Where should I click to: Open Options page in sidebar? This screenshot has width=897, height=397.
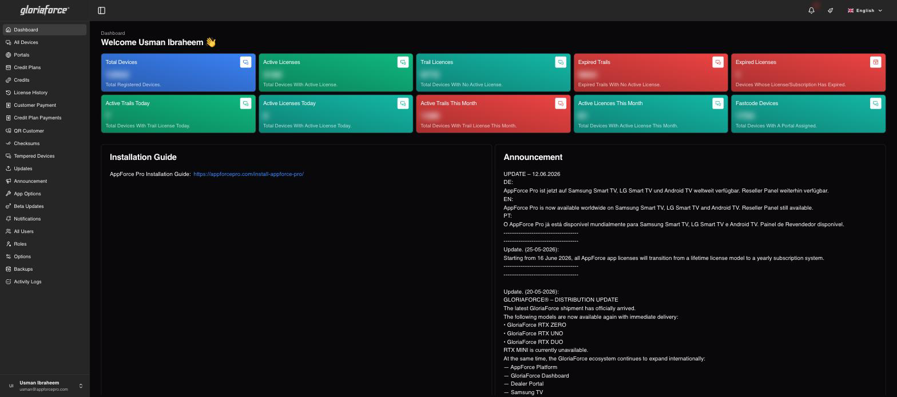[x=45, y=256]
